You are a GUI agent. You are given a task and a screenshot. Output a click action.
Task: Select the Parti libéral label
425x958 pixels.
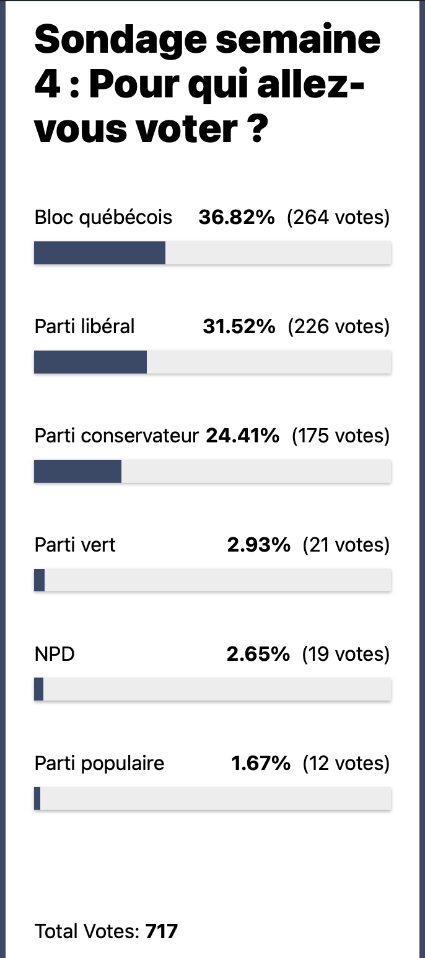[84, 326]
